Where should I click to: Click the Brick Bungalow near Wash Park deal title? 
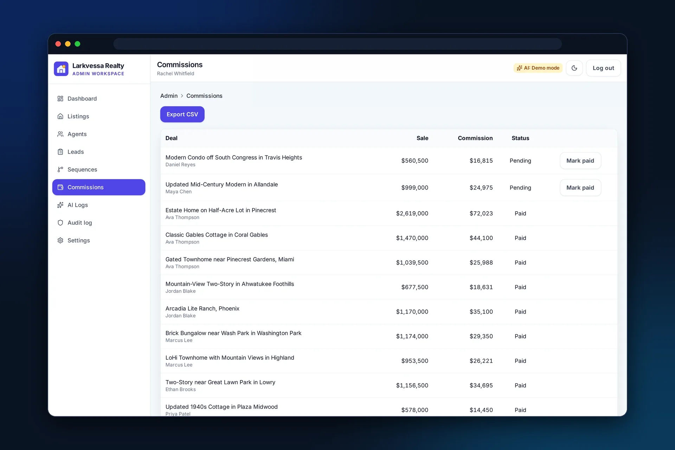tap(233, 333)
